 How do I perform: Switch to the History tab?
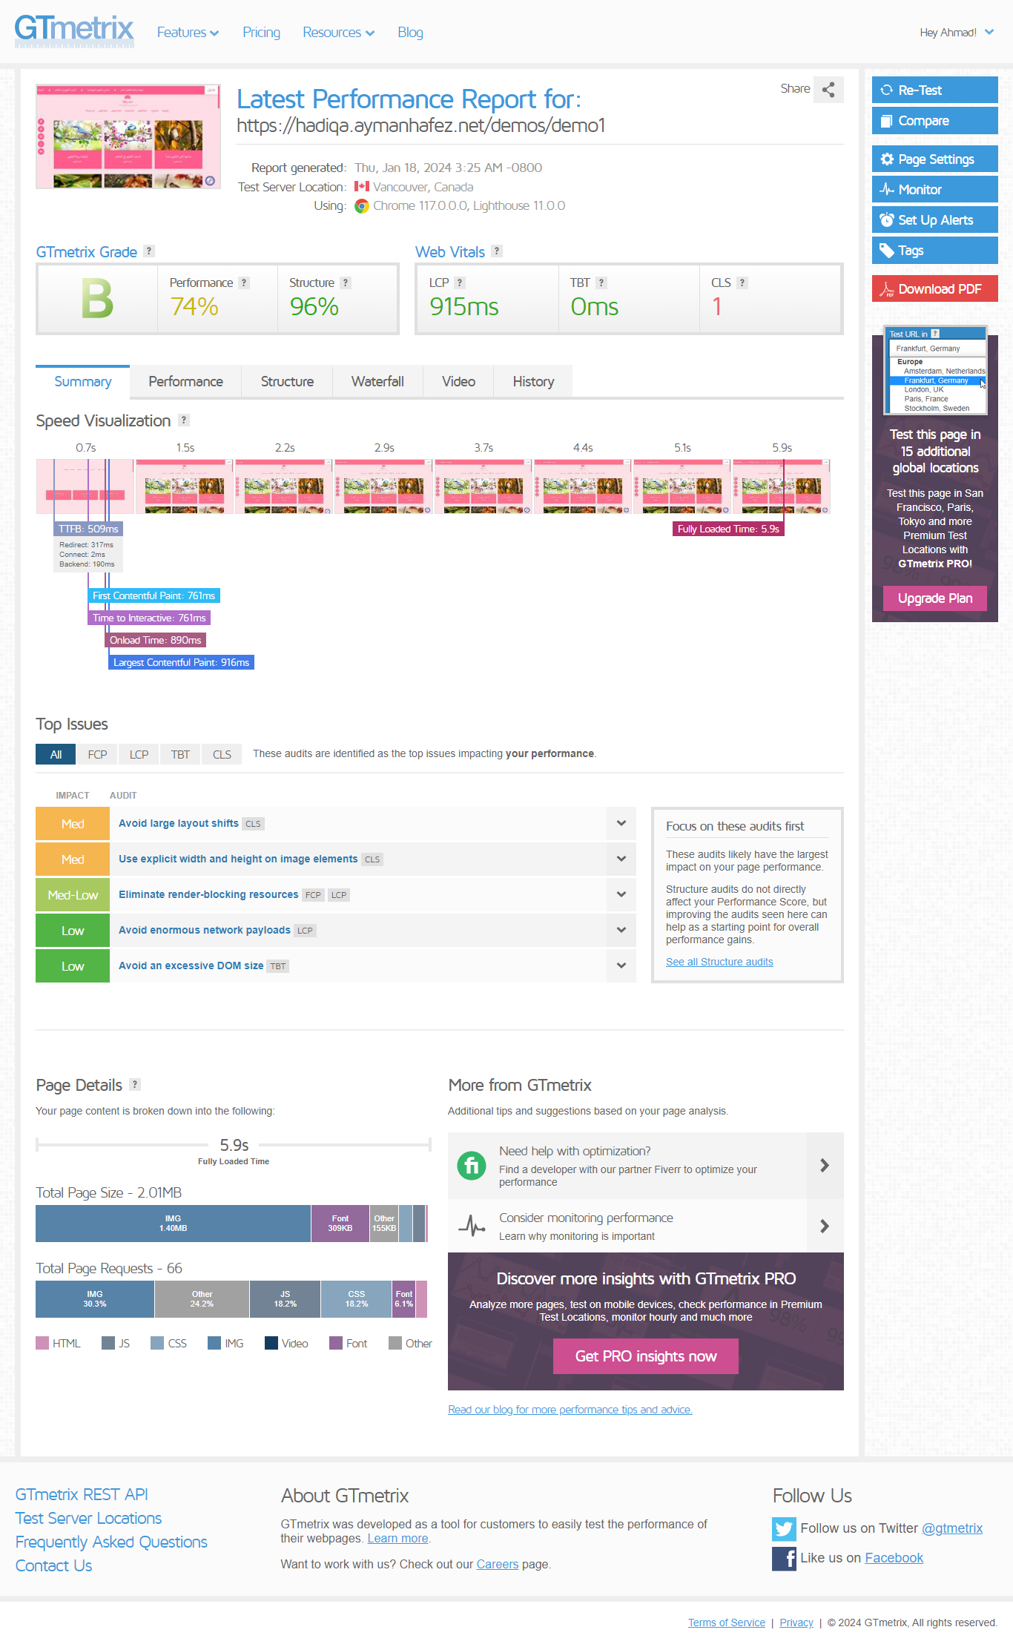pyautogui.click(x=533, y=382)
